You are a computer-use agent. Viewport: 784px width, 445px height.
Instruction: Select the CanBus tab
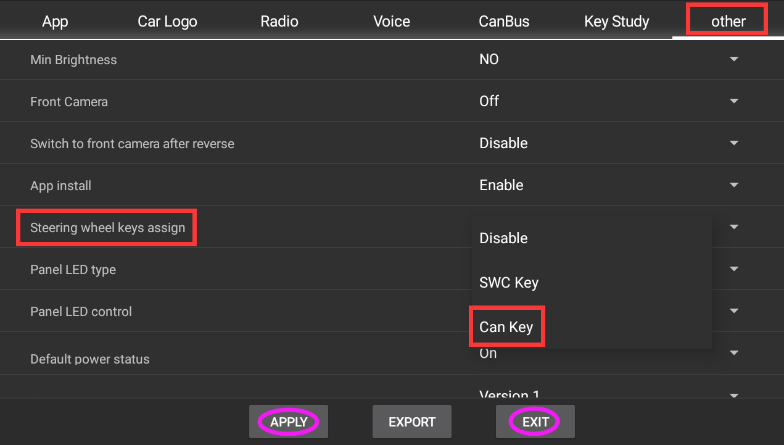click(504, 22)
